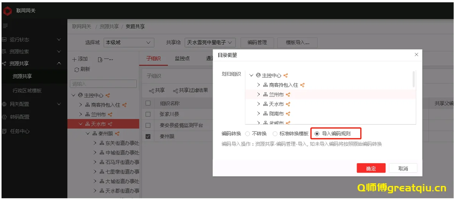Collapse 主控中心 in the 目录调整 dialog
Image resolution: width=454 pixels, height=199 pixels.
[x=251, y=76]
